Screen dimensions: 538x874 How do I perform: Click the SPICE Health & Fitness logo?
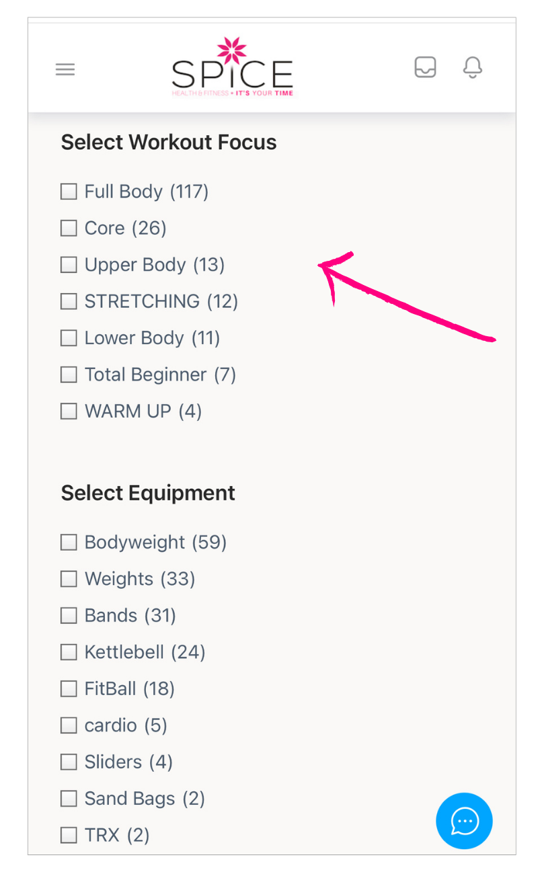click(232, 69)
